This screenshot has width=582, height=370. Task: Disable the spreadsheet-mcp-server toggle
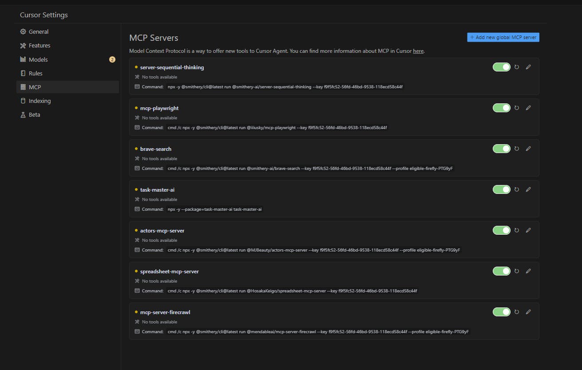502,271
